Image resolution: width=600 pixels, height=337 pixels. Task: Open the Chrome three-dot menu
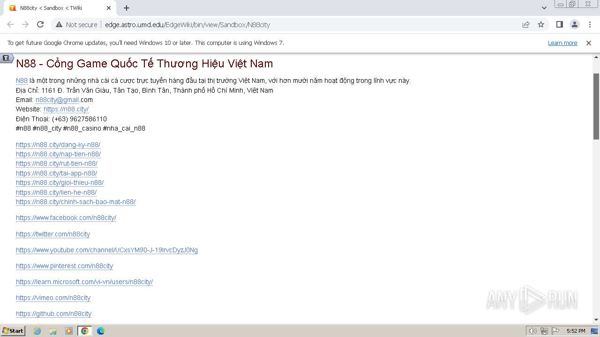pos(590,24)
